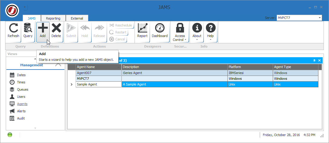The height and width of the screenshot is (143, 329).
Task: Sort by the Platform column header
Action: (x=250, y=67)
